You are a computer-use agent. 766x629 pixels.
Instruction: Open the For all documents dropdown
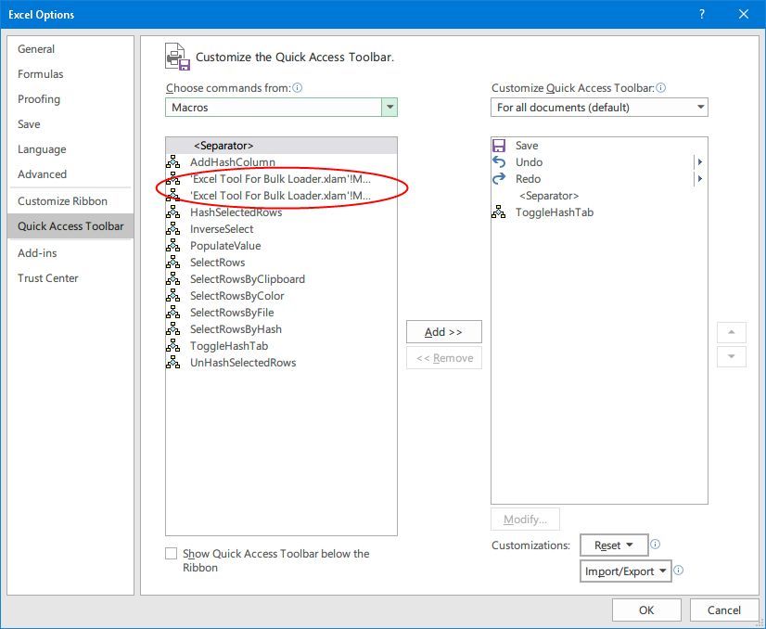coord(599,107)
